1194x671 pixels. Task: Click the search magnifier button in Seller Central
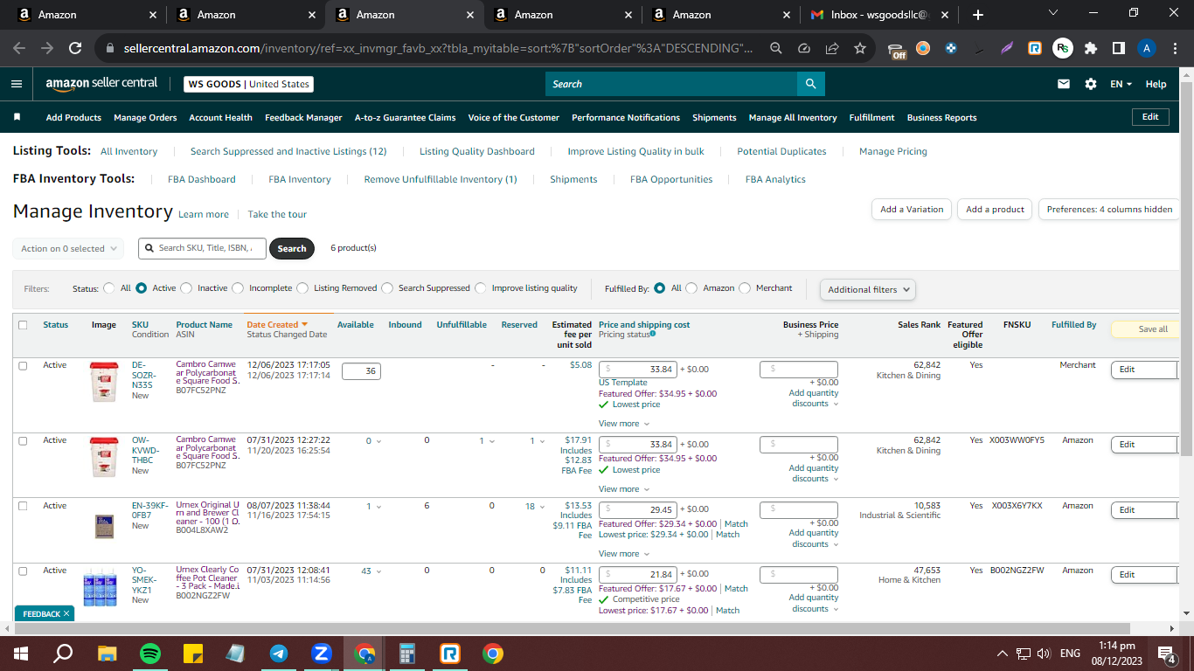[811, 84]
